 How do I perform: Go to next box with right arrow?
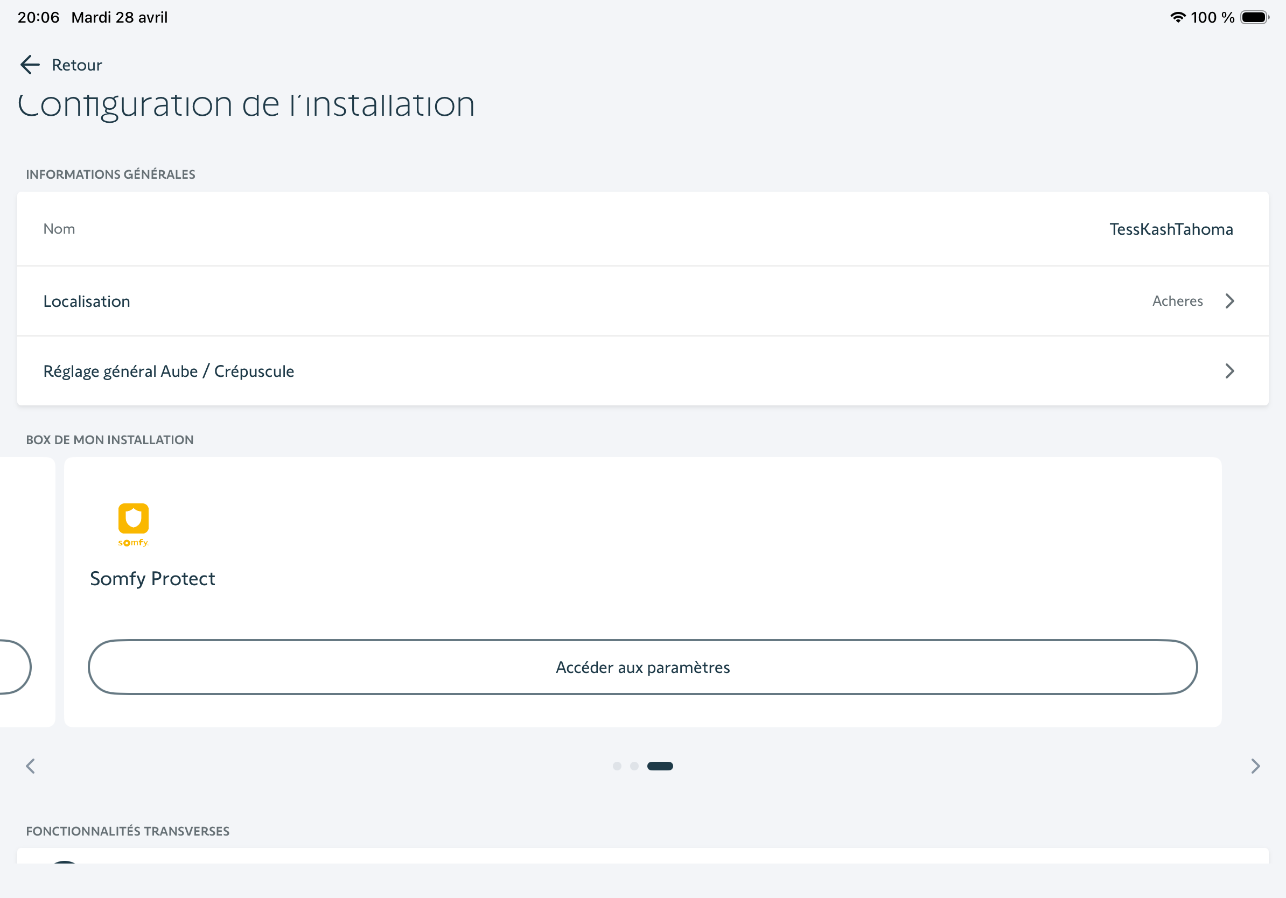pos(1255,766)
